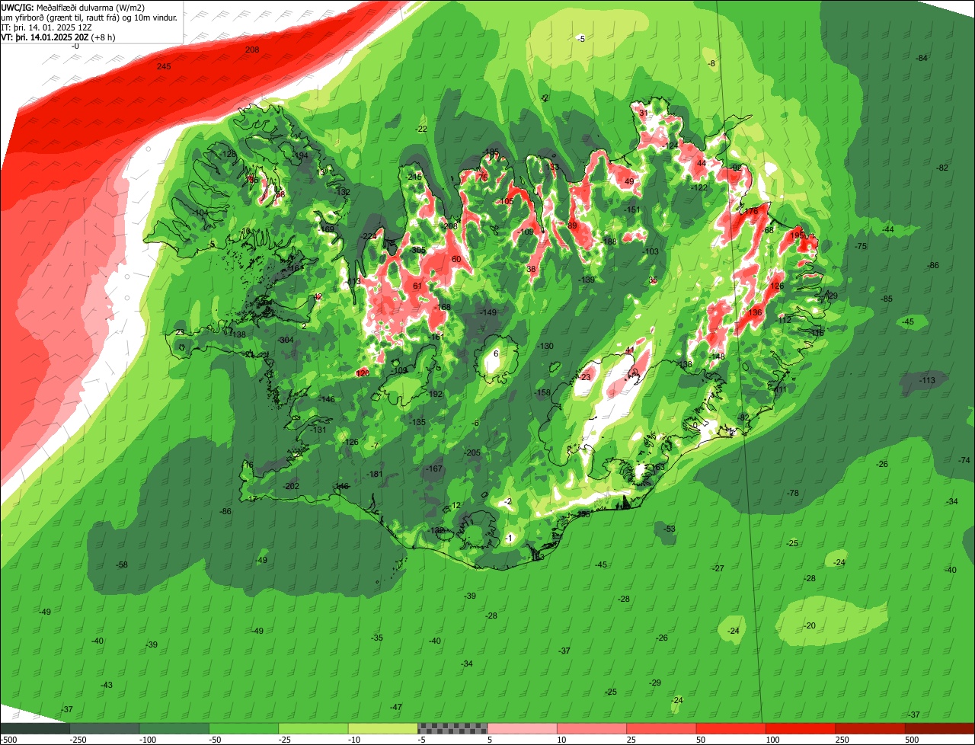Pick the pale pink 5 to 10 legend swatch
Image resolution: width=975 pixels, height=745 pixels.
point(523,728)
